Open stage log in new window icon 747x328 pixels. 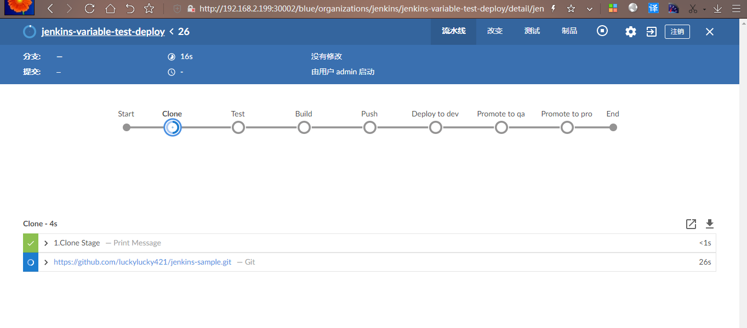691,224
